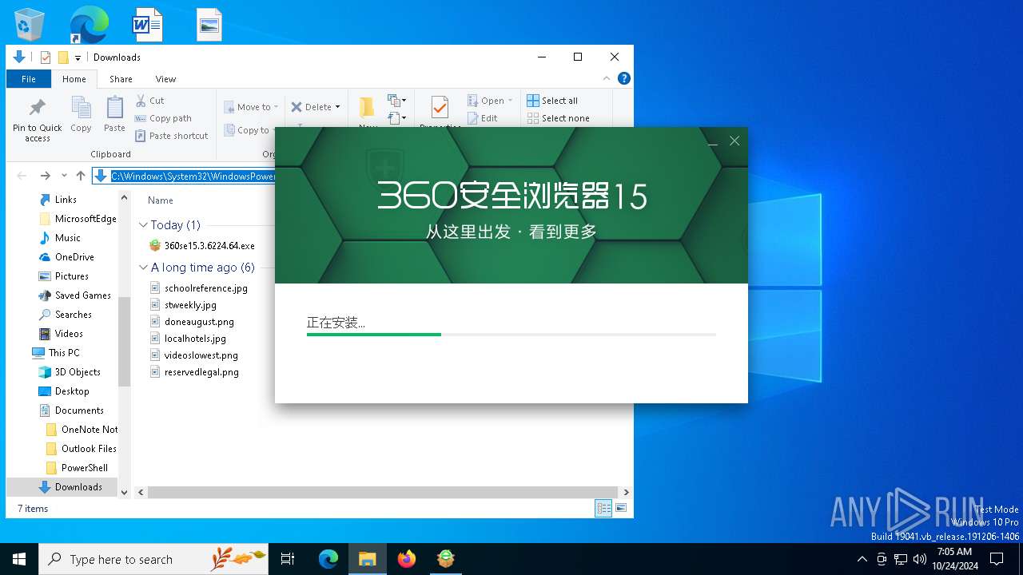Click the Name column header
The width and height of the screenshot is (1023, 575).
(161, 200)
